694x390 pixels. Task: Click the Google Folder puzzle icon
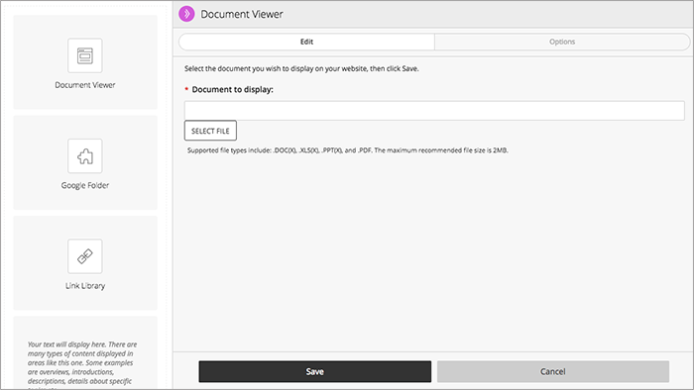coord(85,156)
